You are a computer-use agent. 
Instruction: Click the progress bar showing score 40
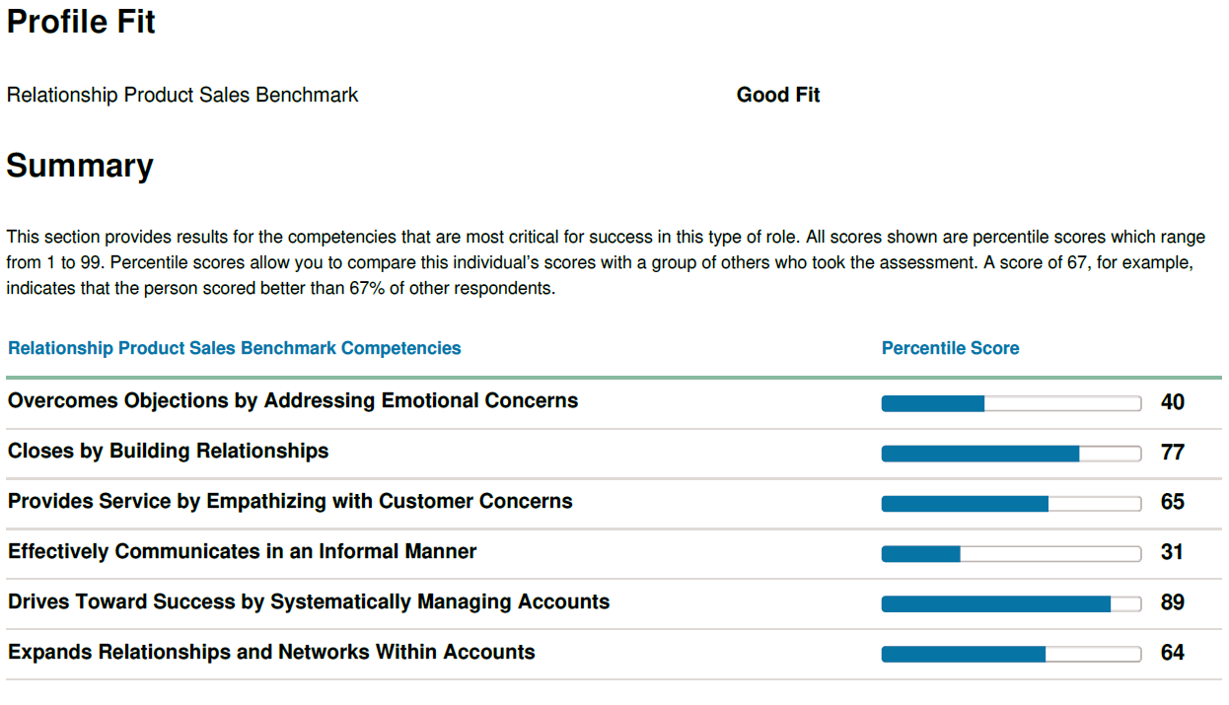1011,403
